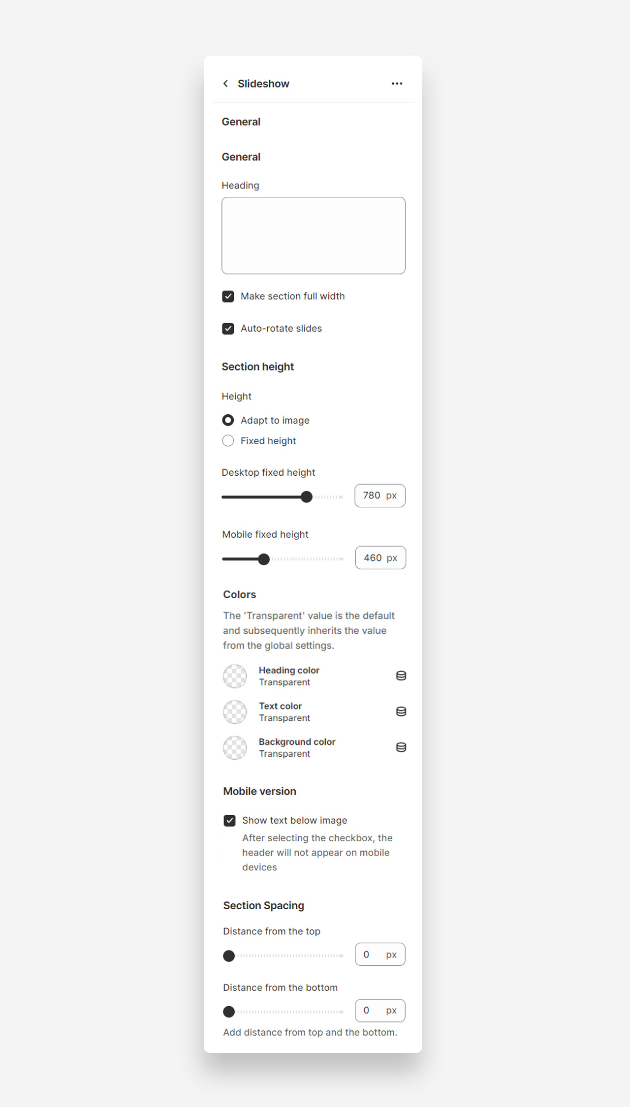Click the Mobile fixed height slider handle
Viewport: 630px width, 1107px height.
tap(264, 559)
